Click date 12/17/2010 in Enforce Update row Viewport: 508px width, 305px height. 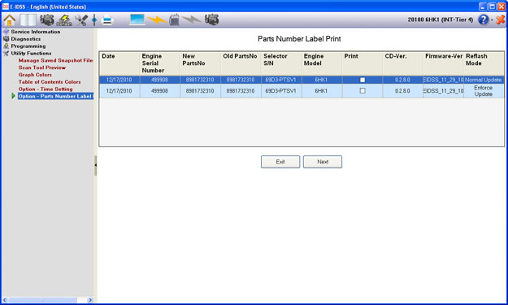(x=119, y=91)
